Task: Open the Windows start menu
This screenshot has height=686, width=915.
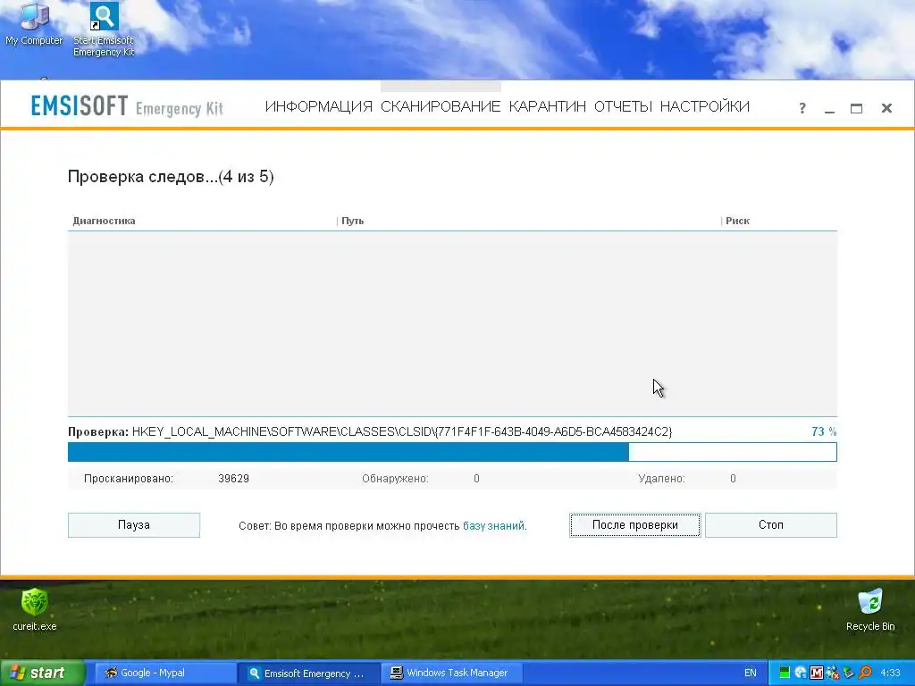Action: 42,673
